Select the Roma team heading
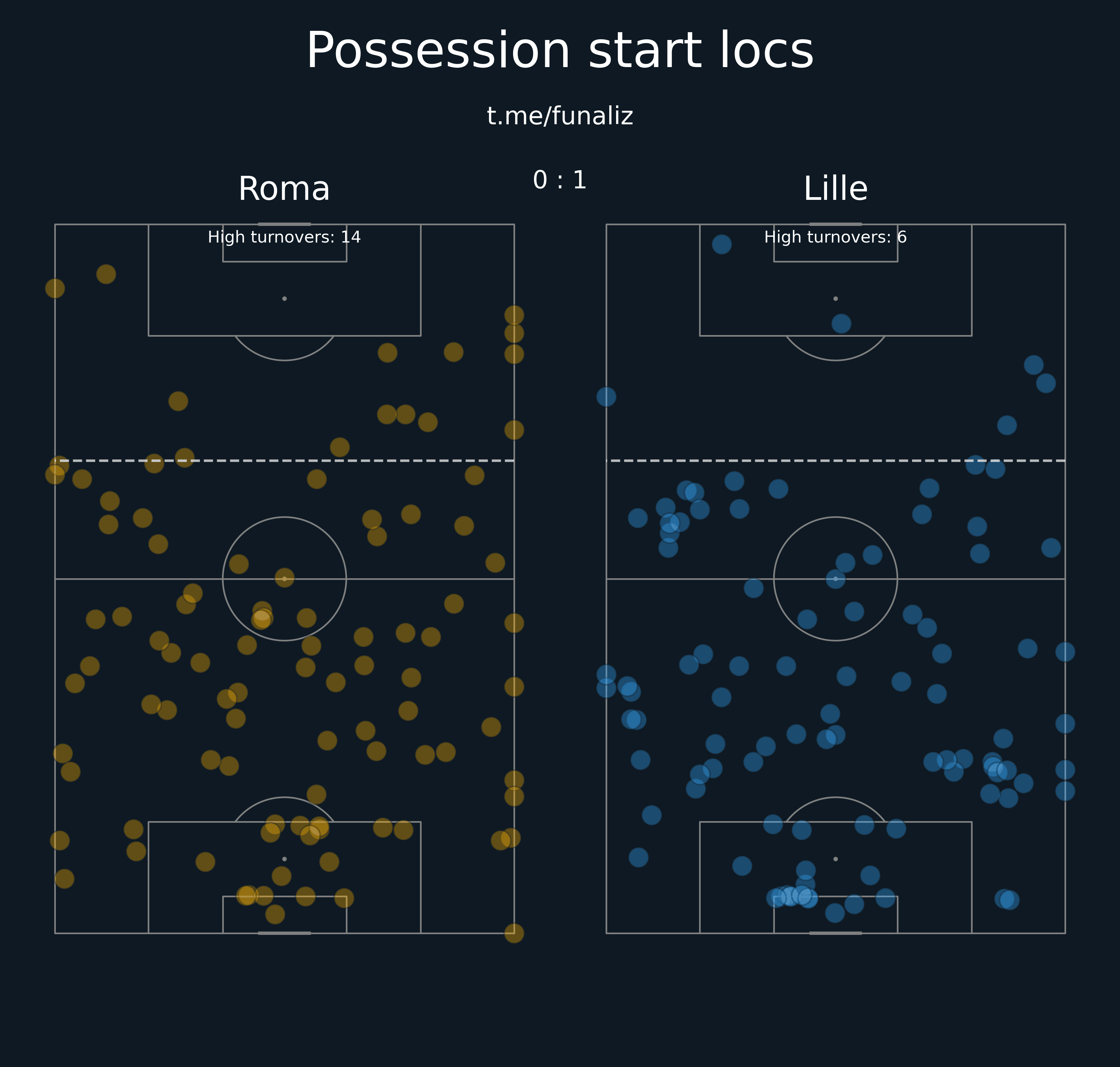The image size is (1120, 1067). (284, 189)
